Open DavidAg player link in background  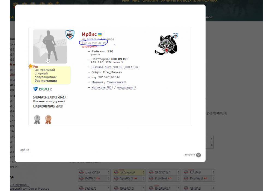coord(196,178)
